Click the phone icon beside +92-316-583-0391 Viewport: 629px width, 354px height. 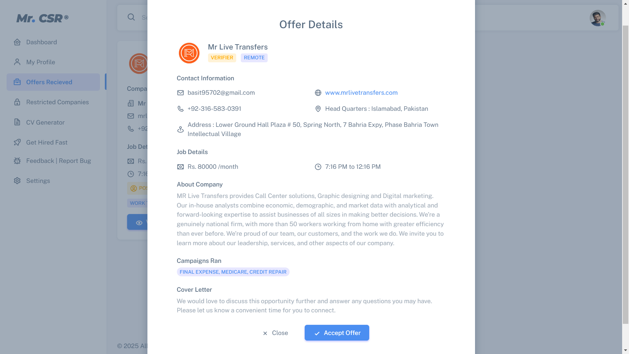pos(181,109)
